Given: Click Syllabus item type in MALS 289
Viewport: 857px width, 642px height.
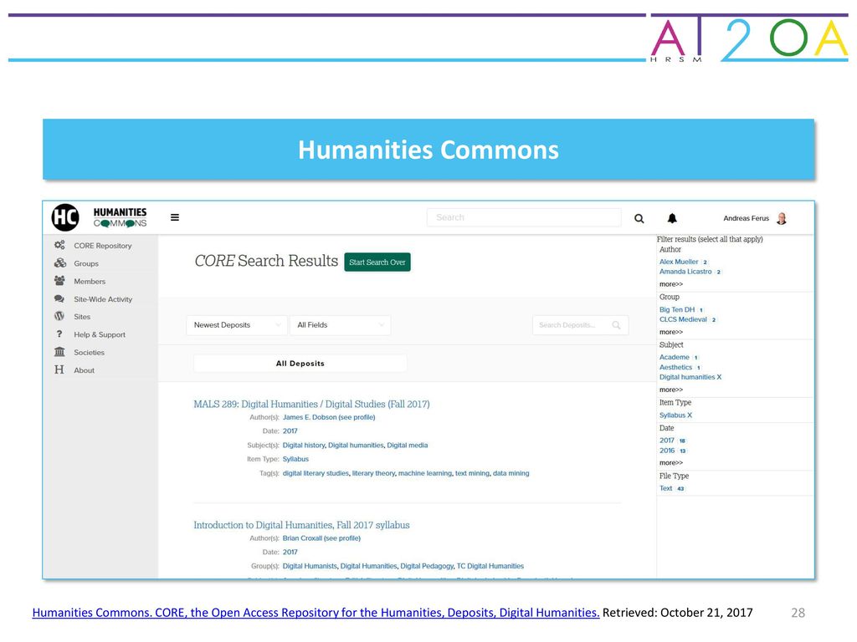Looking at the screenshot, I should pyautogui.click(x=295, y=459).
